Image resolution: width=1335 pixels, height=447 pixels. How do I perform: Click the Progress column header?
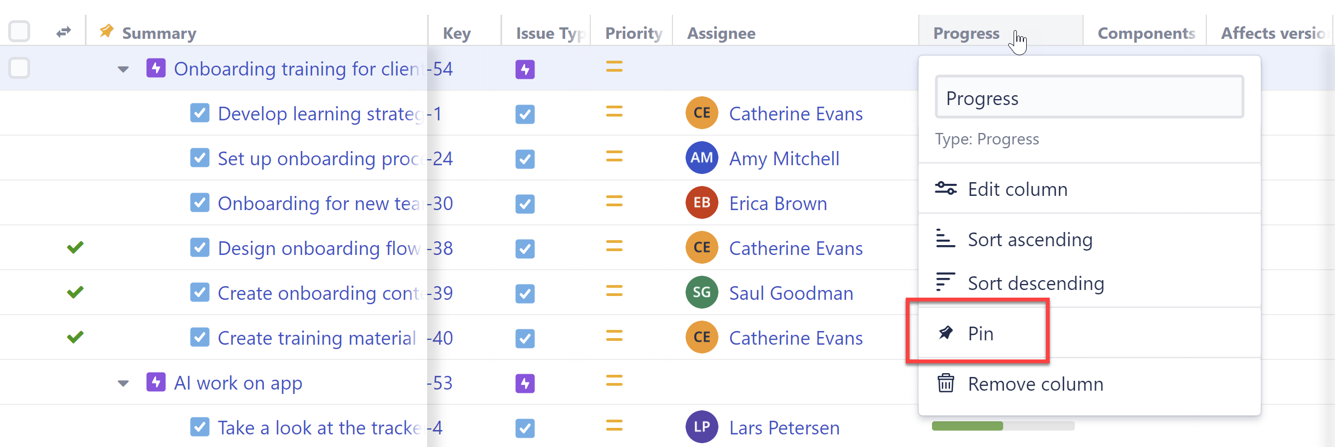[x=966, y=33]
